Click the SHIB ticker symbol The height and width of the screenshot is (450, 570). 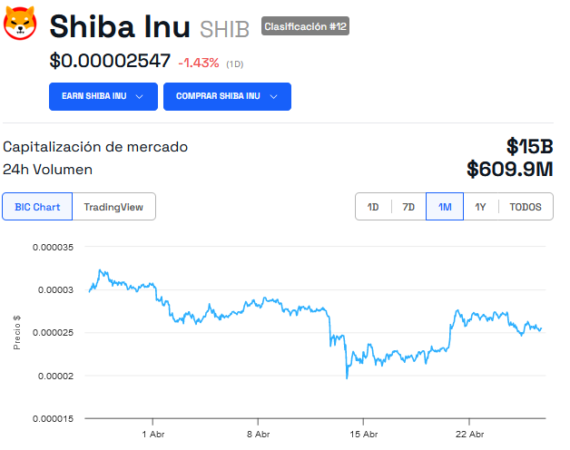click(225, 29)
